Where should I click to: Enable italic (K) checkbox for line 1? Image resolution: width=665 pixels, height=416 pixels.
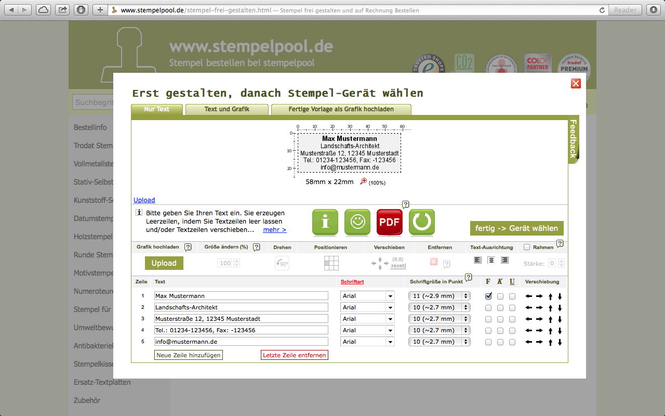pos(500,296)
